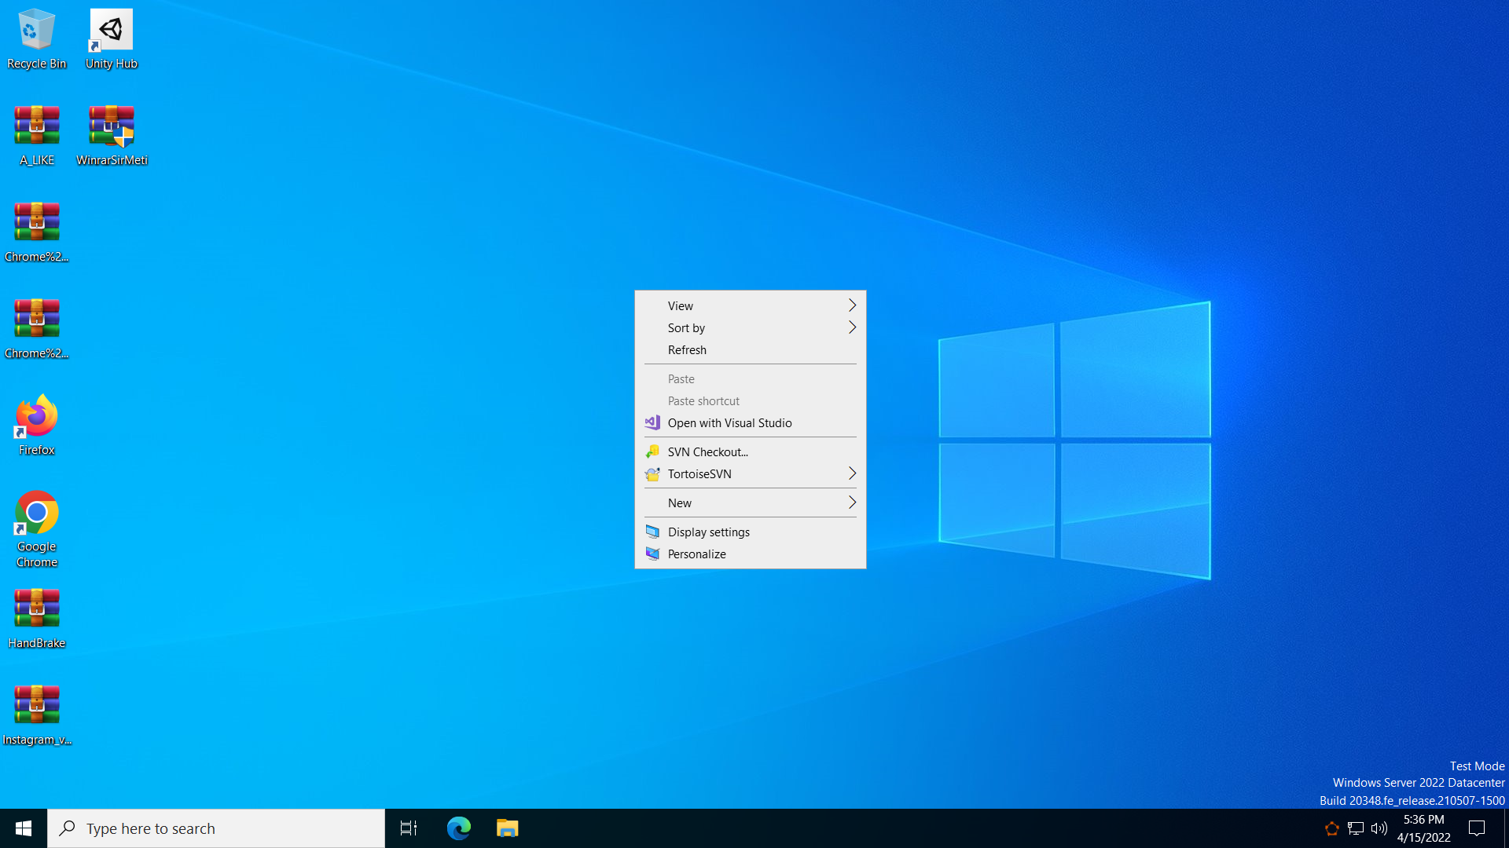
Task: Click the taskbar search box
Action: click(x=216, y=828)
